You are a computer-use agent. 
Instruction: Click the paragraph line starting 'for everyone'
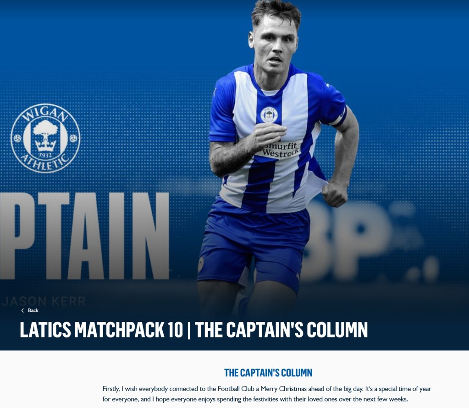(x=255, y=399)
